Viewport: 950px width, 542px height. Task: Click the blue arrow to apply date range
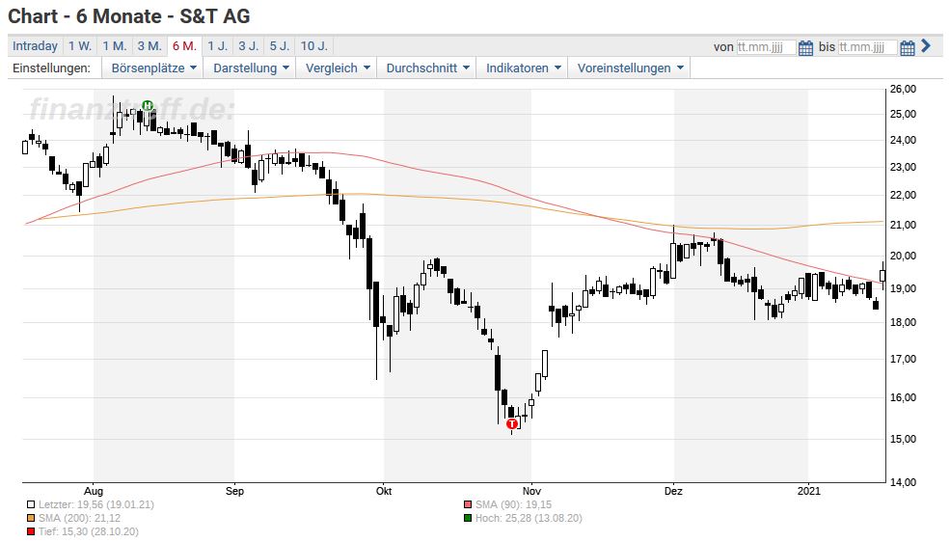coord(926,45)
